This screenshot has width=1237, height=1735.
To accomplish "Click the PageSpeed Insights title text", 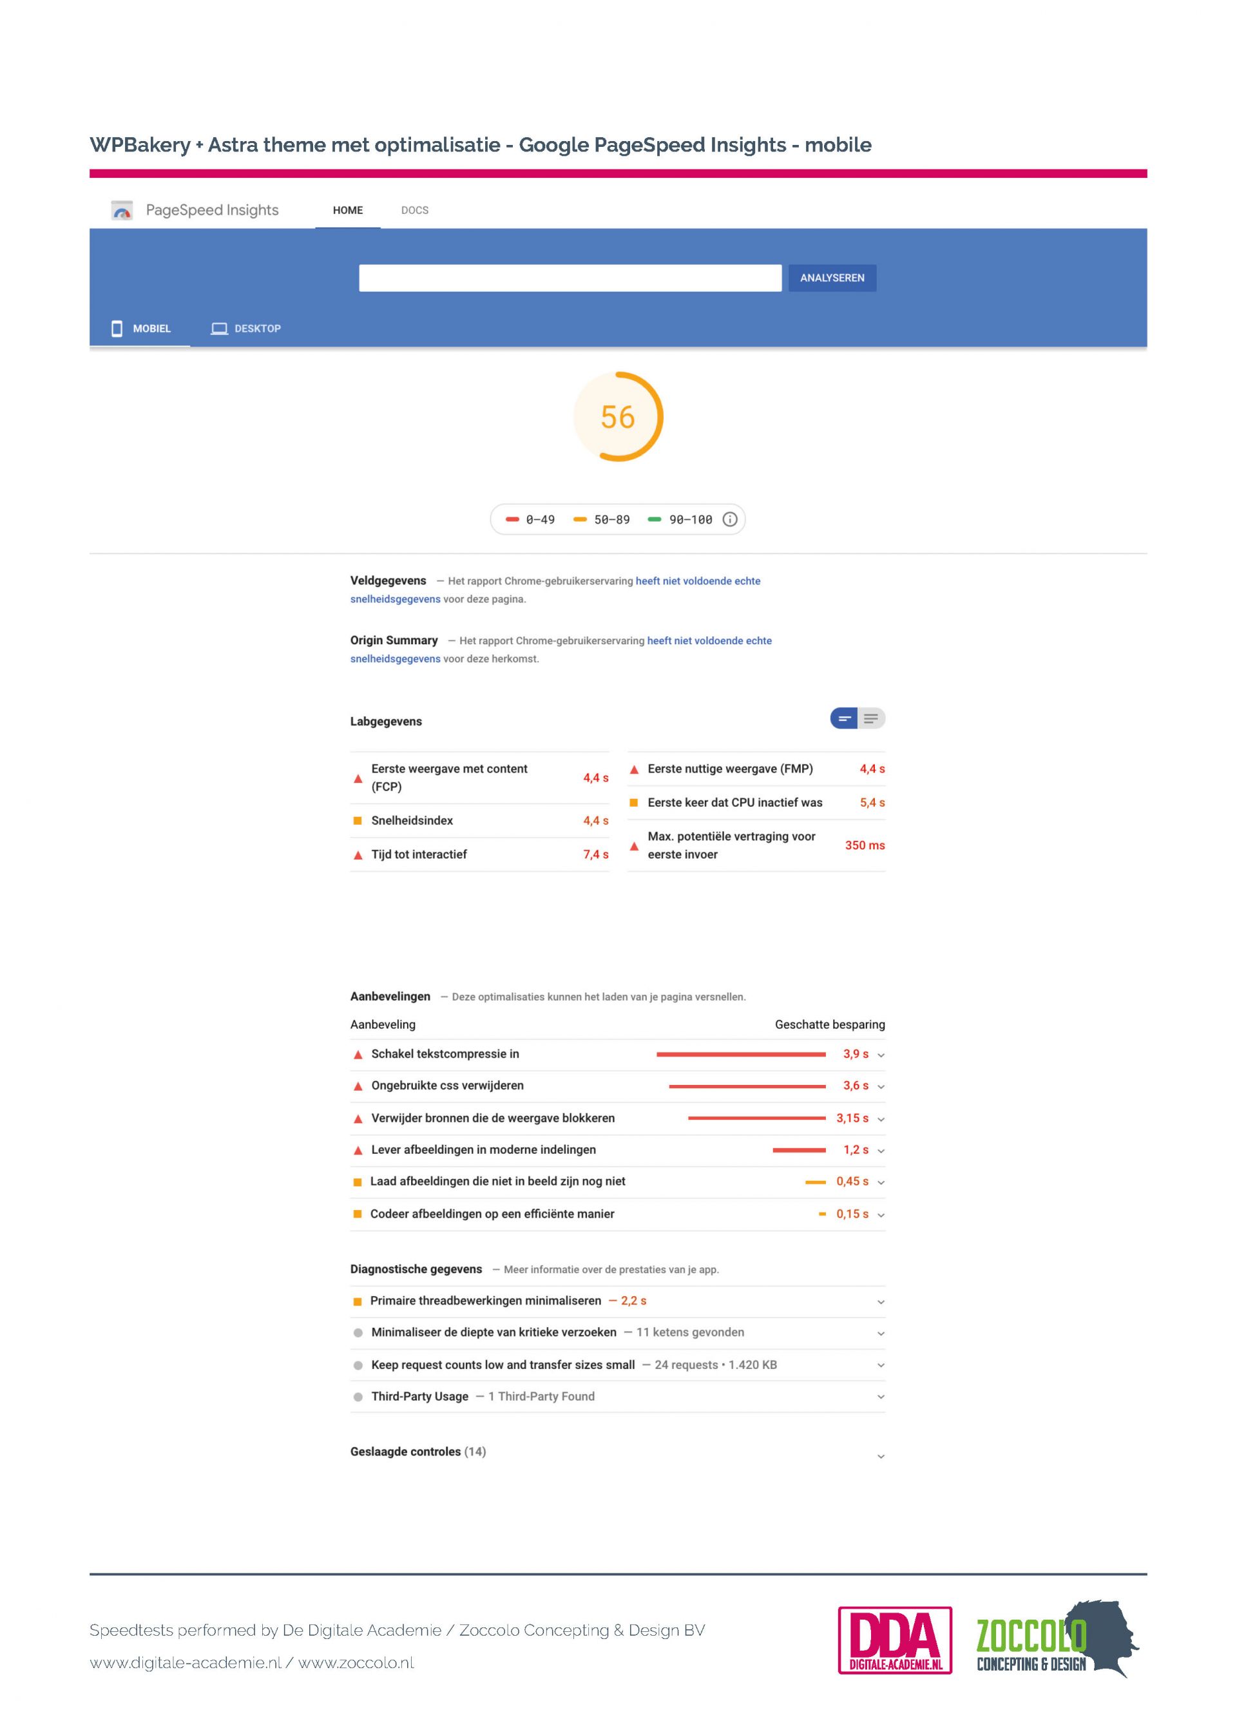I will tap(212, 210).
